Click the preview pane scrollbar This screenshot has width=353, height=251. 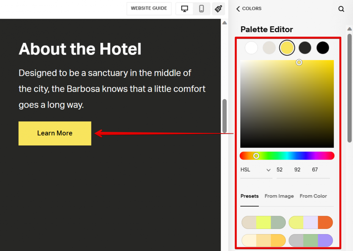point(224,114)
